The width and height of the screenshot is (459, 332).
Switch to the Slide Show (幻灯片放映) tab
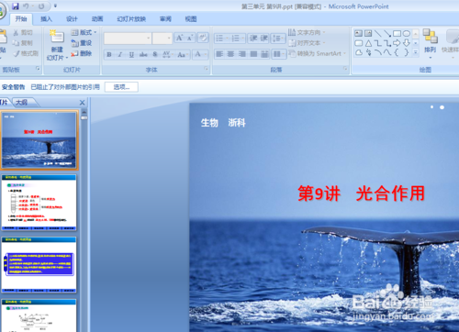(x=131, y=19)
